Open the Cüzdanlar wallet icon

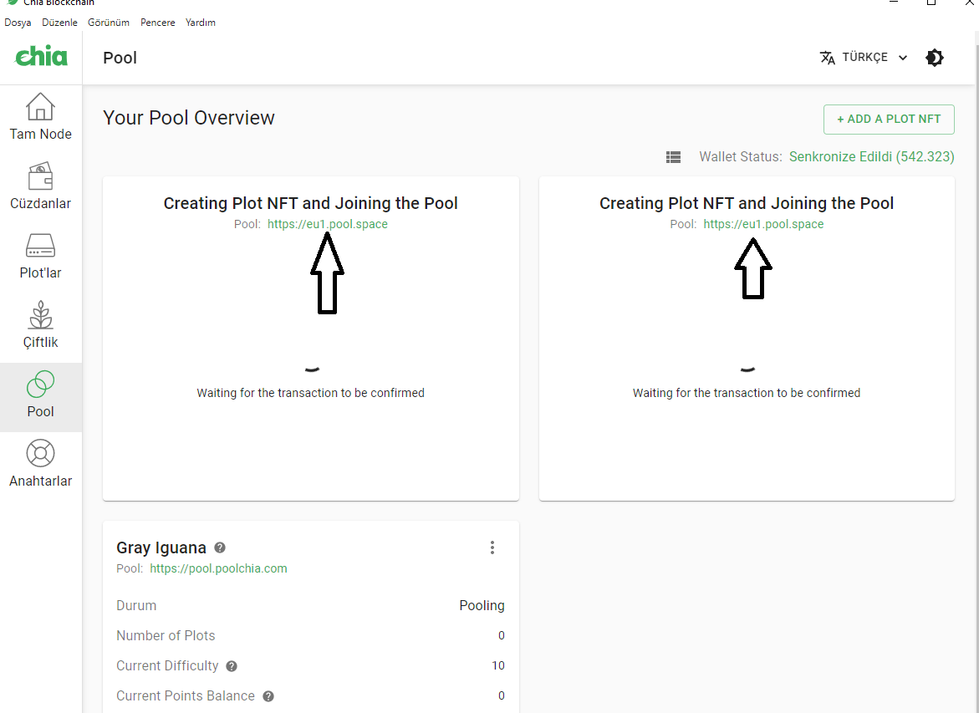pyautogui.click(x=41, y=176)
